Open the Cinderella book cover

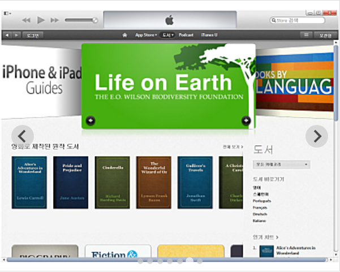tap(113, 183)
